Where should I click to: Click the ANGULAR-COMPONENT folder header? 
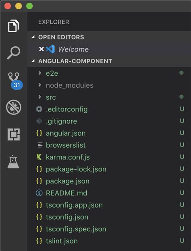[109, 61]
